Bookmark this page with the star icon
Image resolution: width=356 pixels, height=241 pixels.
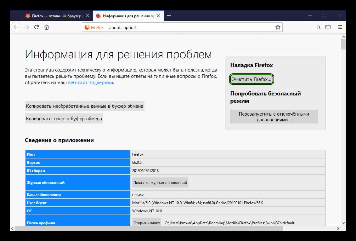[278, 27]
